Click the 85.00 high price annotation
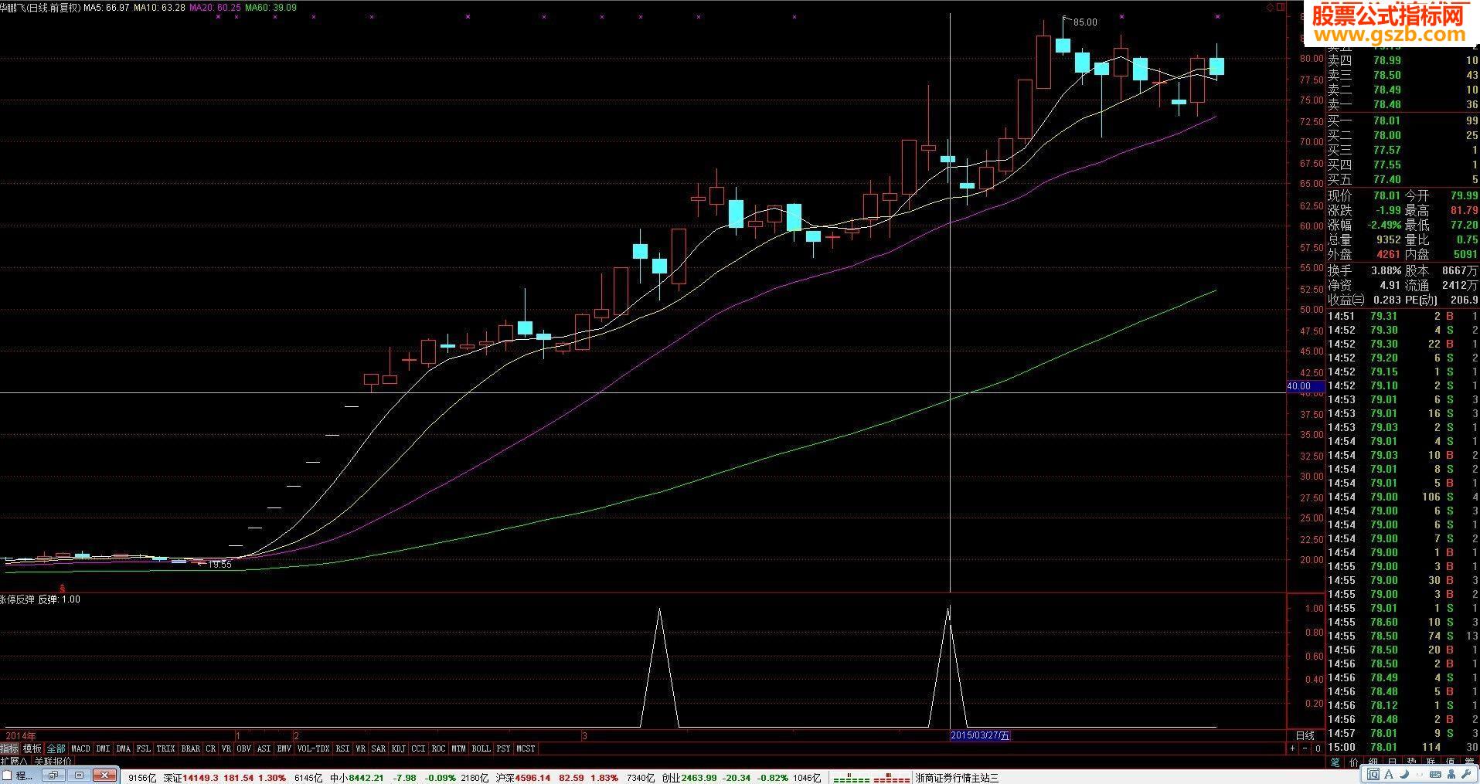The width and height of the screenshot is (1480, 784). pos(1085,22)
